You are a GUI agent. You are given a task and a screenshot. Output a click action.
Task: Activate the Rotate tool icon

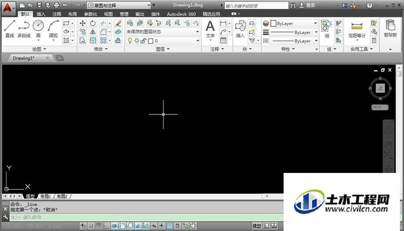coord(93,23)
